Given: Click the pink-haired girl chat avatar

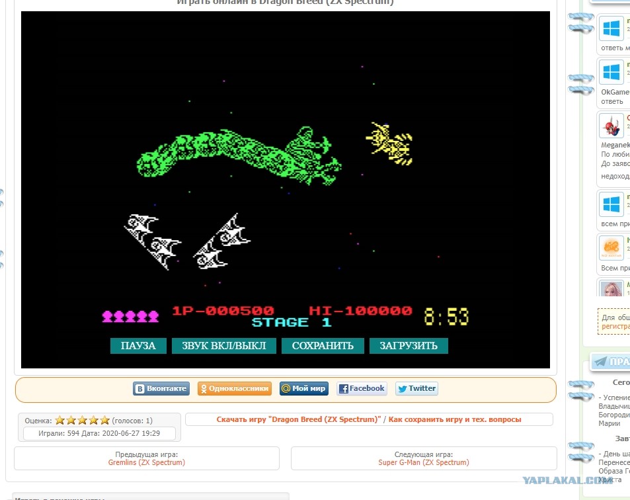Looking at the screenshot, I should [x=611, y=288].
